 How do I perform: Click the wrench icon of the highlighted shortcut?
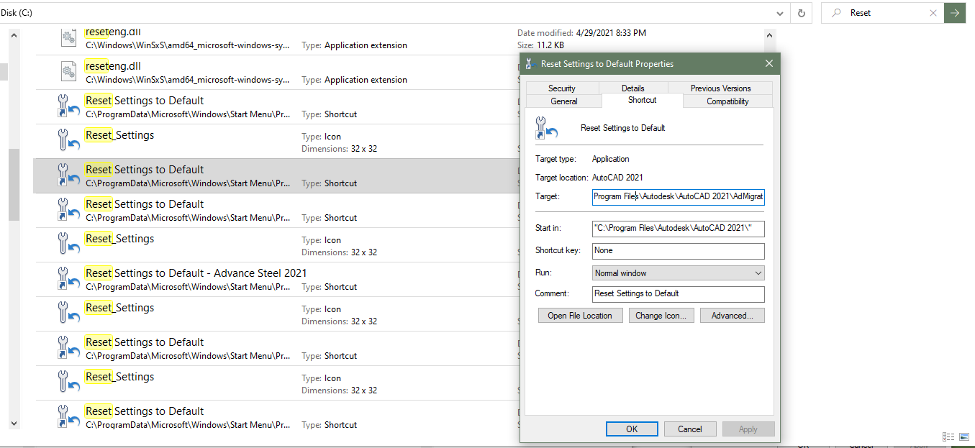point(68,175)
